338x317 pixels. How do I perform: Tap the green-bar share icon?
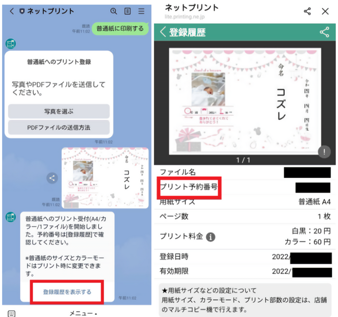(x=324, y=32)
